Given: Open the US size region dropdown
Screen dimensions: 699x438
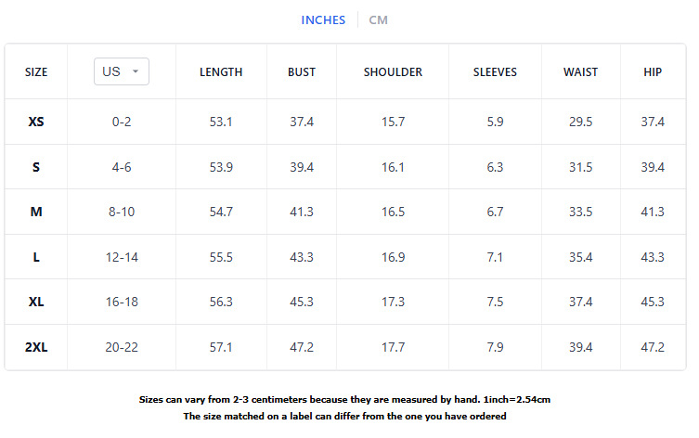Looking at the screenshot, I should 122,71.
